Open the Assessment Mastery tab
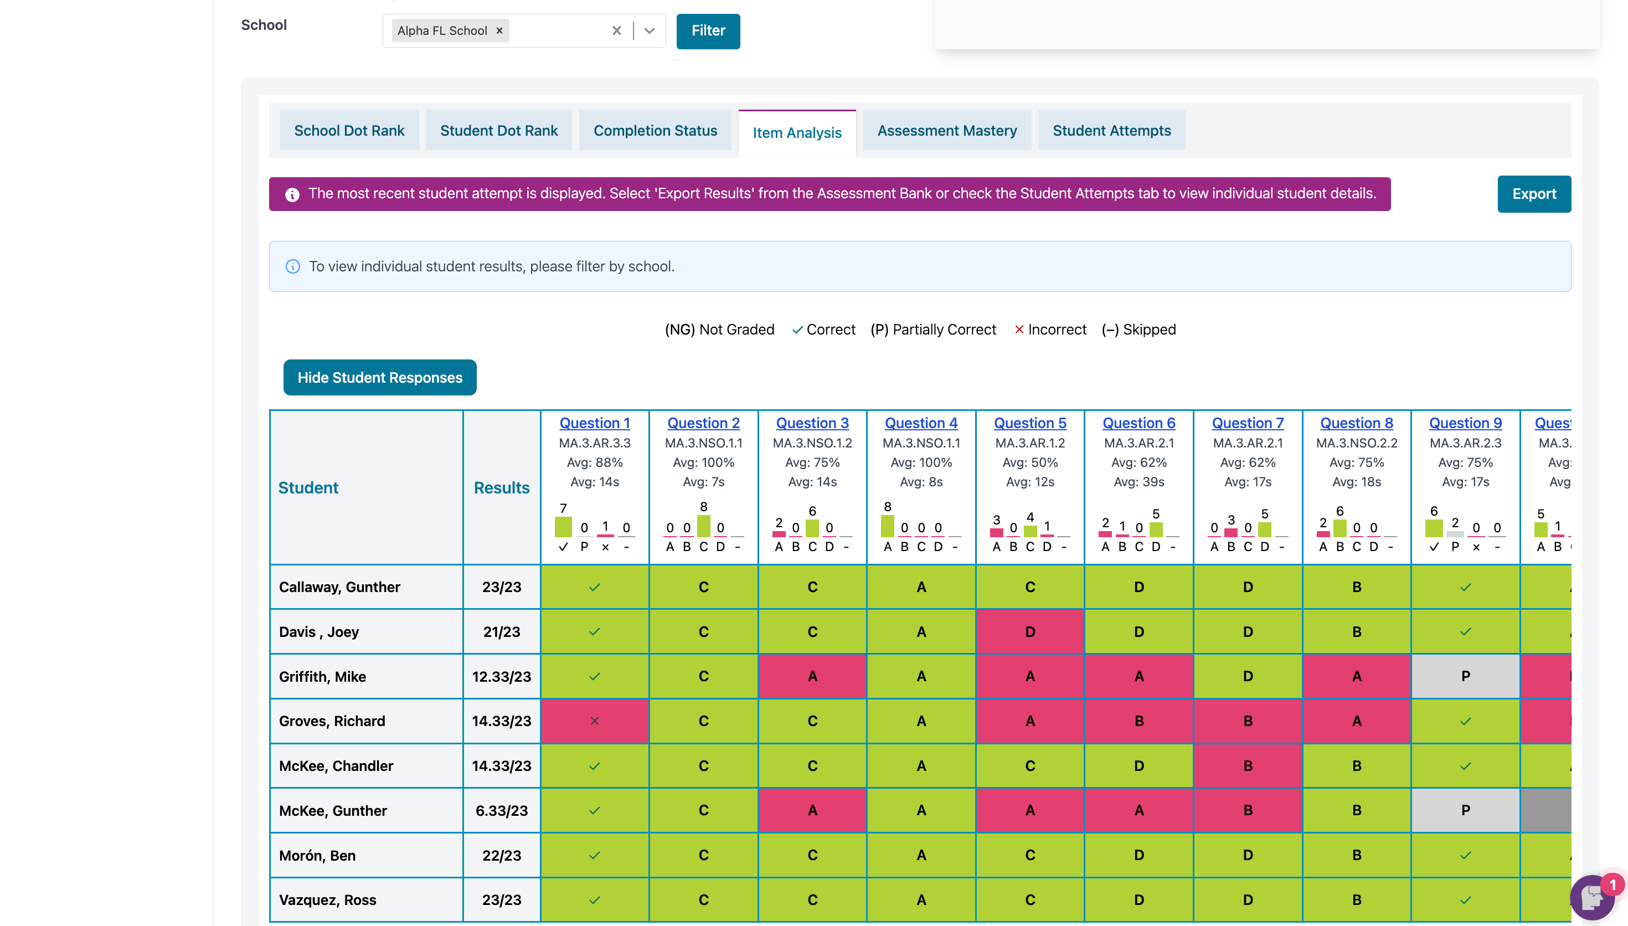 click(x=946, y=130)
